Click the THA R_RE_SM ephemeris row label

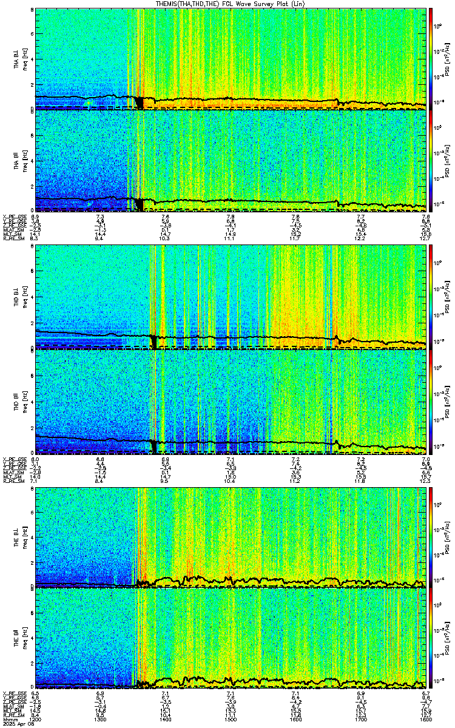click(12, 239)
